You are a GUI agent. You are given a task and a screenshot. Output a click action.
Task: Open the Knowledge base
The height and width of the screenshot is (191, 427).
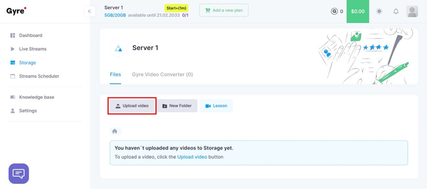point(36,97)
